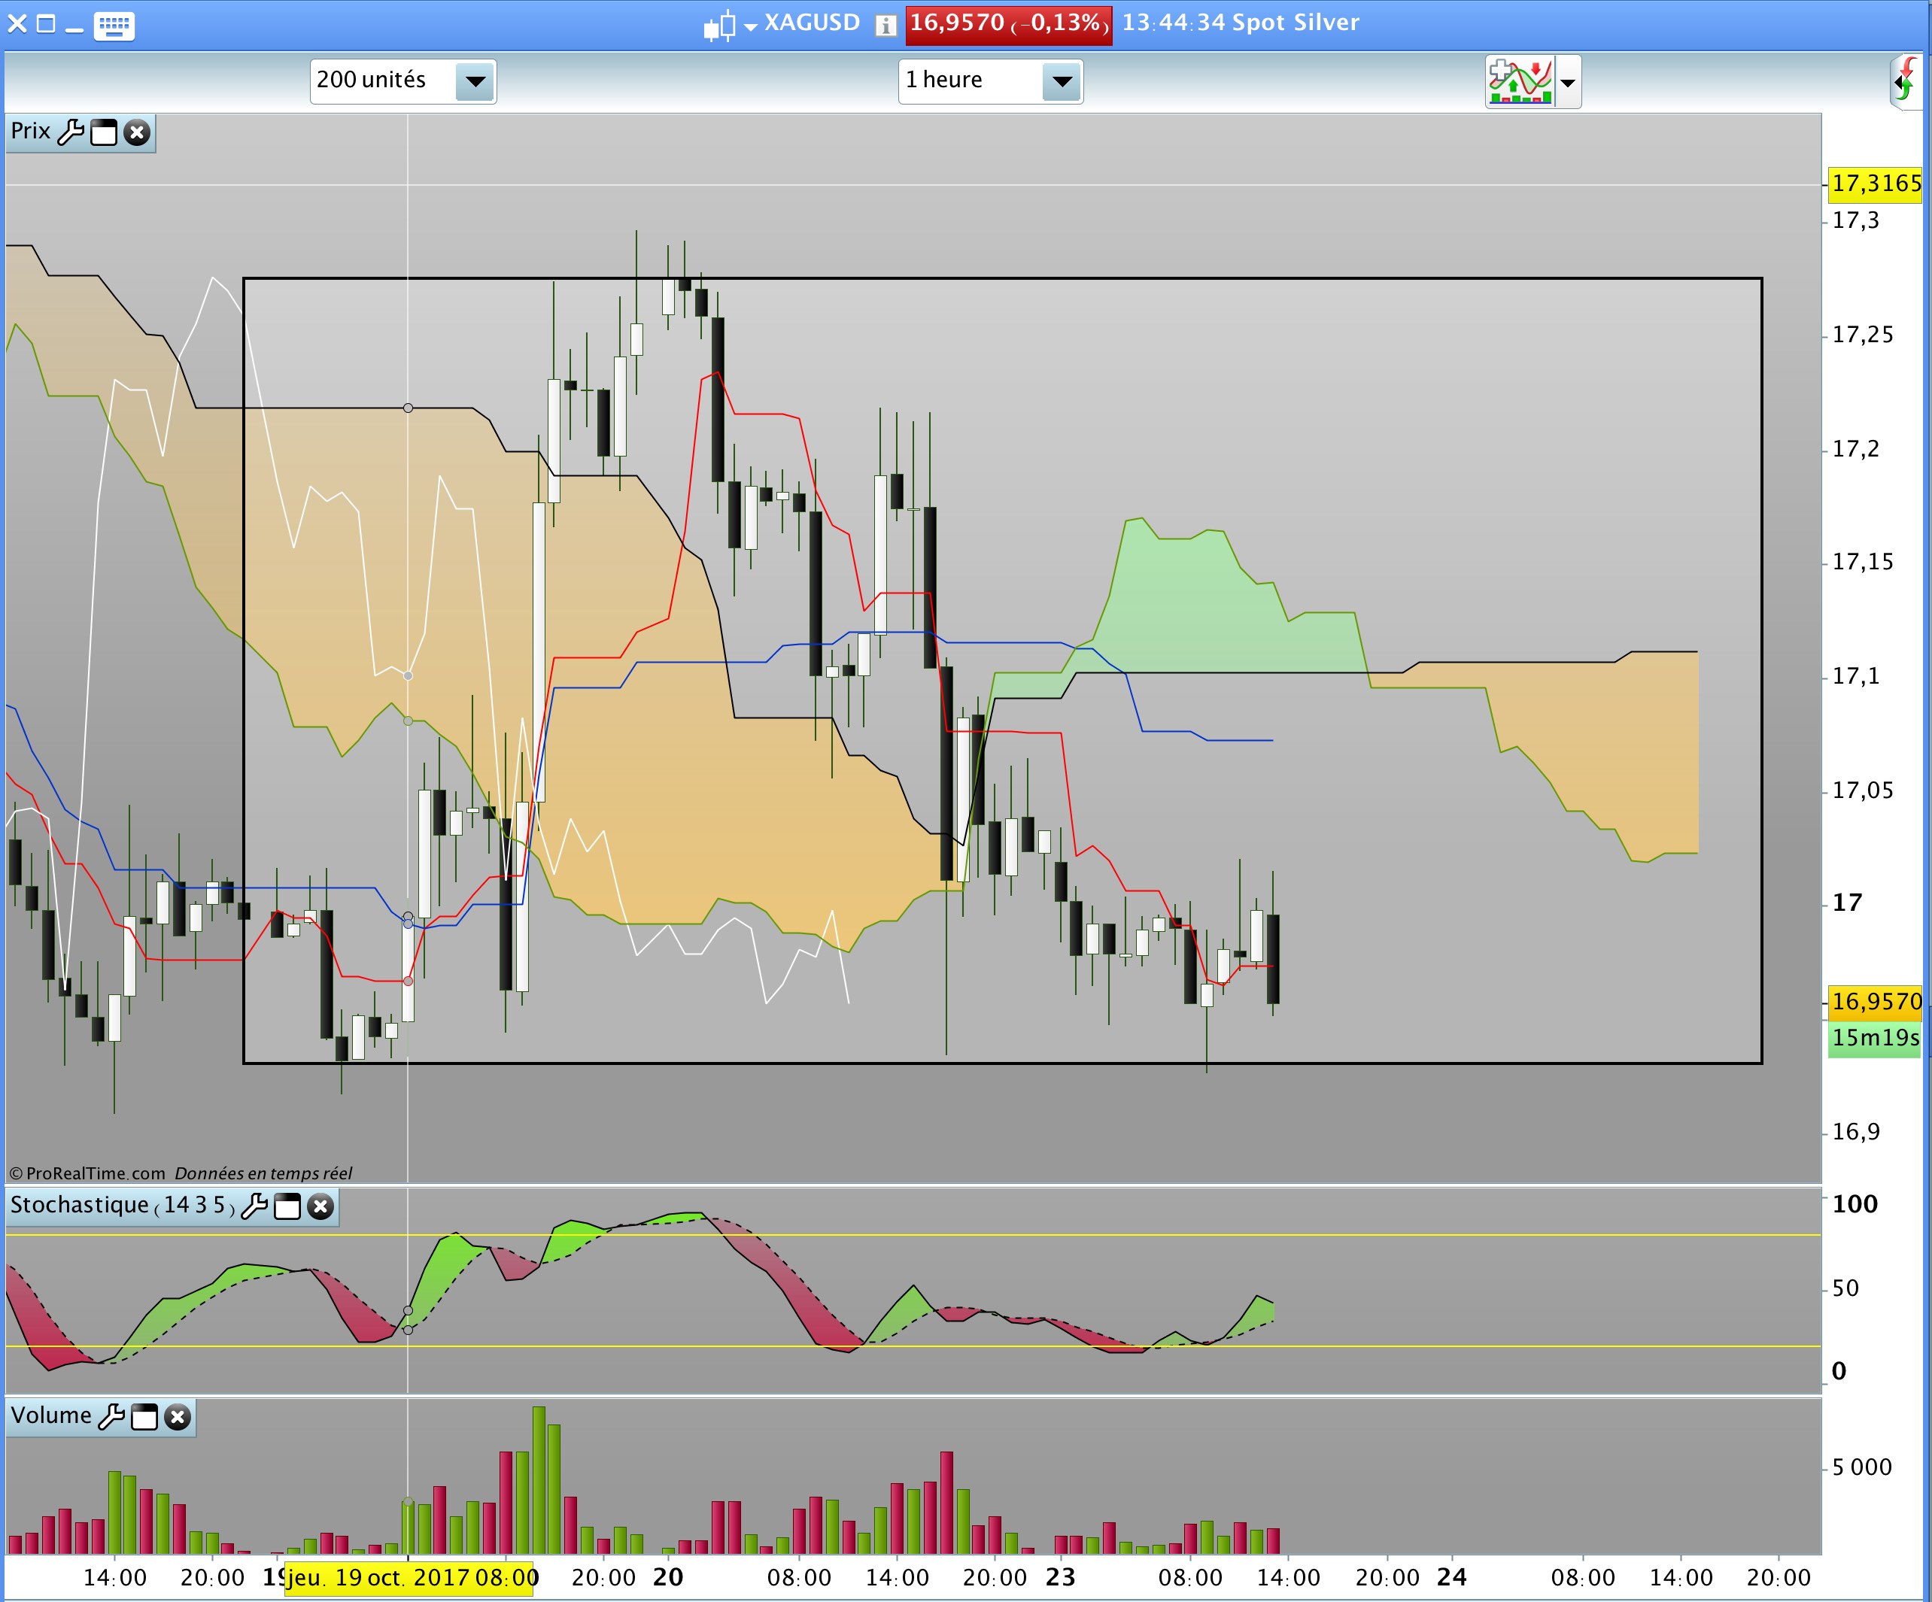Viewport: 1932px width, 1602px height.
Task: Click the Stochastique wrench settings icon
Action: pos(254,1206)
